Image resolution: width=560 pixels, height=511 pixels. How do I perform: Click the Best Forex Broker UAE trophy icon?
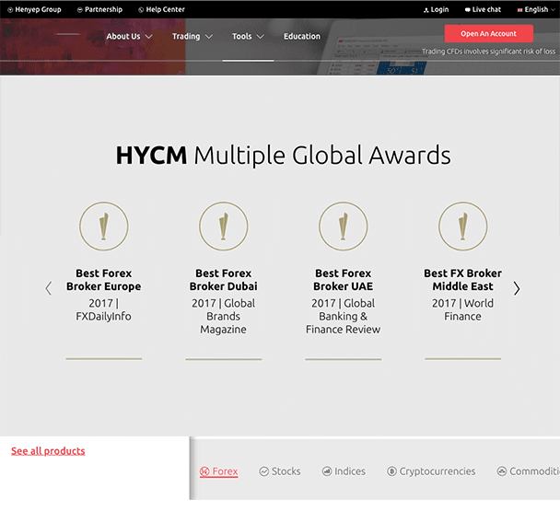point(344,226)
